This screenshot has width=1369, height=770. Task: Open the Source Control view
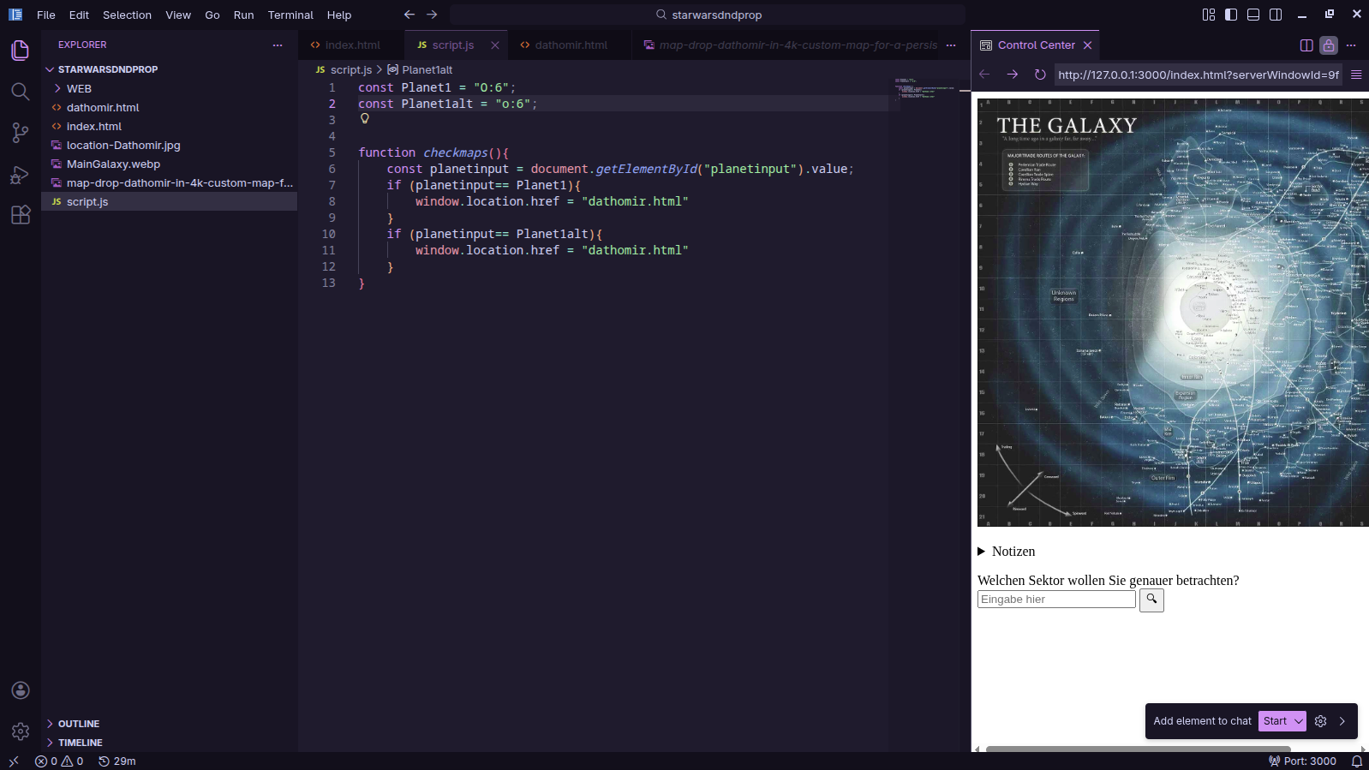[21, 133]
